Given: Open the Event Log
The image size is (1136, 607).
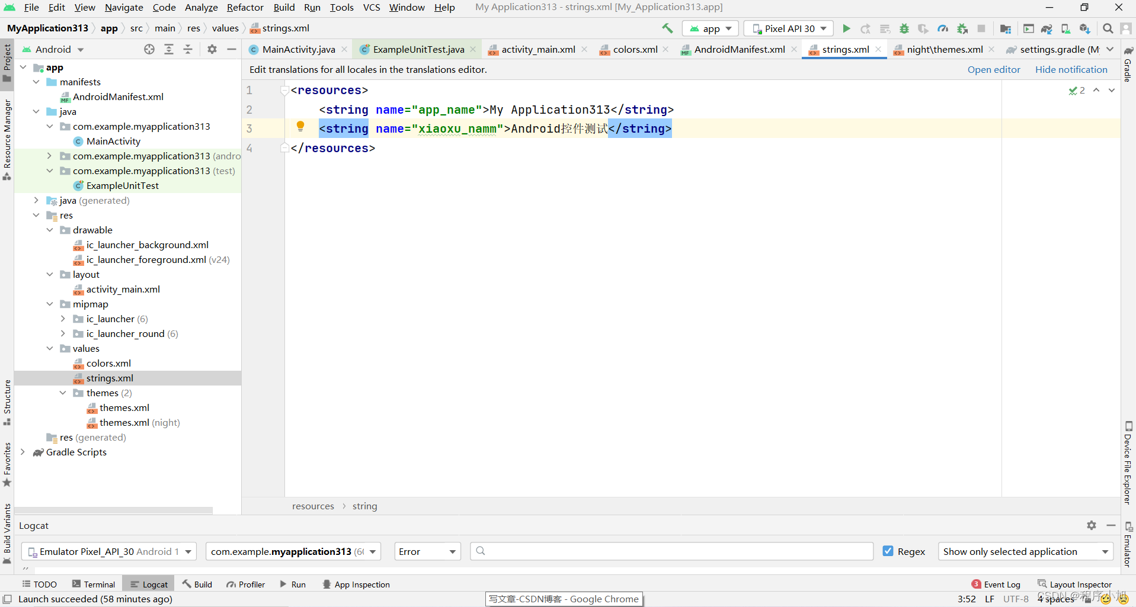Looking at the screenshot, I should (x=996, y=584).
